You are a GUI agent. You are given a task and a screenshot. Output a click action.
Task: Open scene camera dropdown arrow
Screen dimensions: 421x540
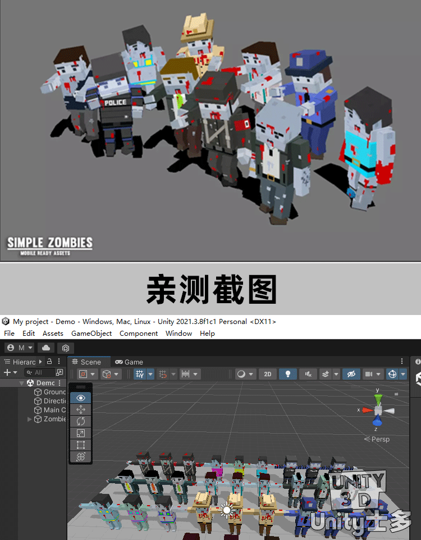coord(378,374)
